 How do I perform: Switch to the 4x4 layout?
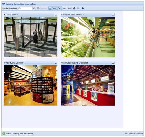tap(65, 9)
